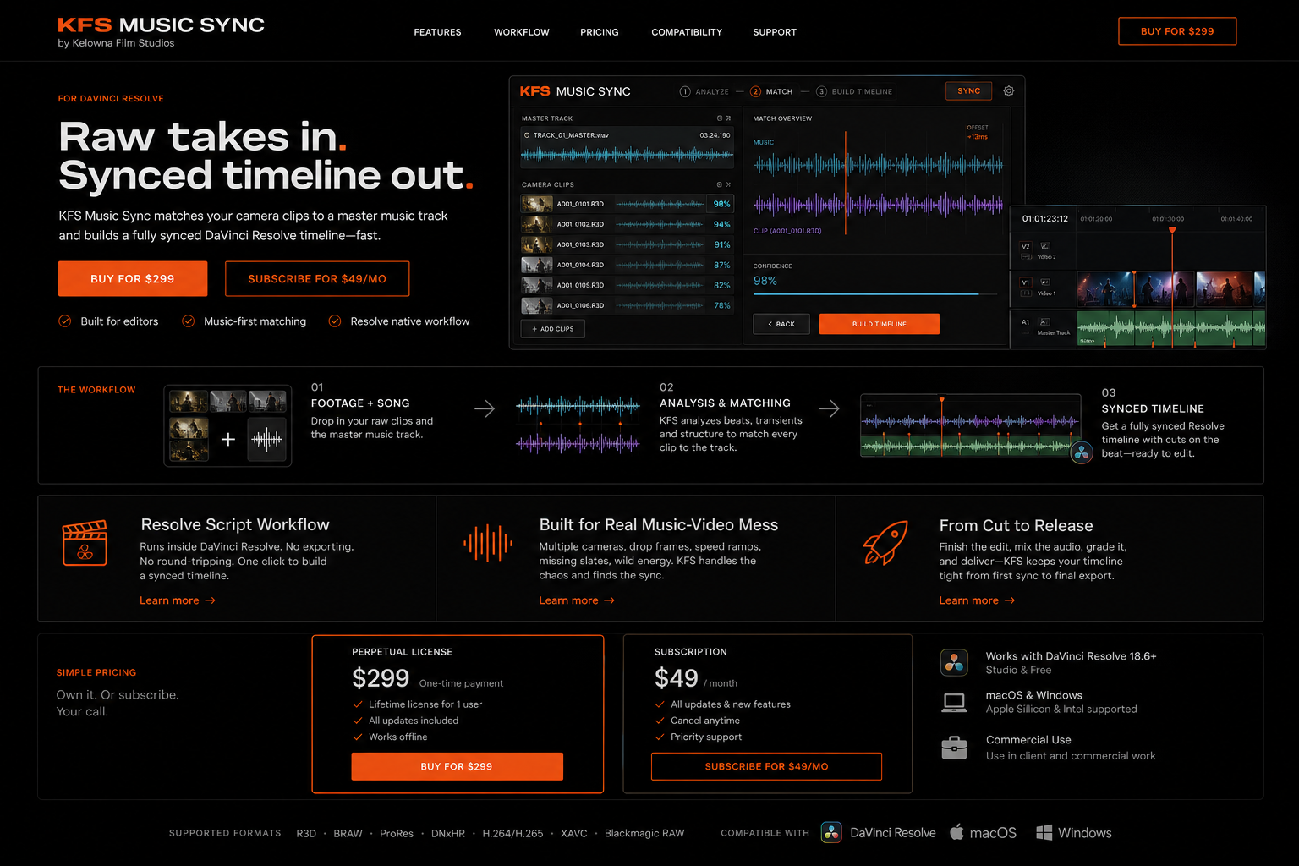
Task: Select the A001_0103.R3D camera clip row
Action: pyautogui.click(x=627, y=244)
